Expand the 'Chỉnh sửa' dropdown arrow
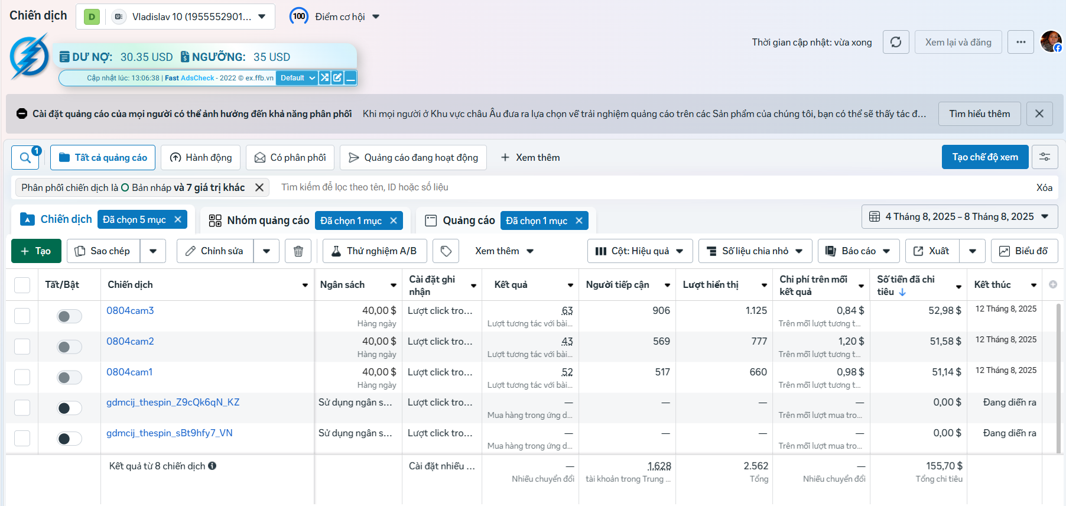This screenshot has height=506, width=1066. pos(266,251)
